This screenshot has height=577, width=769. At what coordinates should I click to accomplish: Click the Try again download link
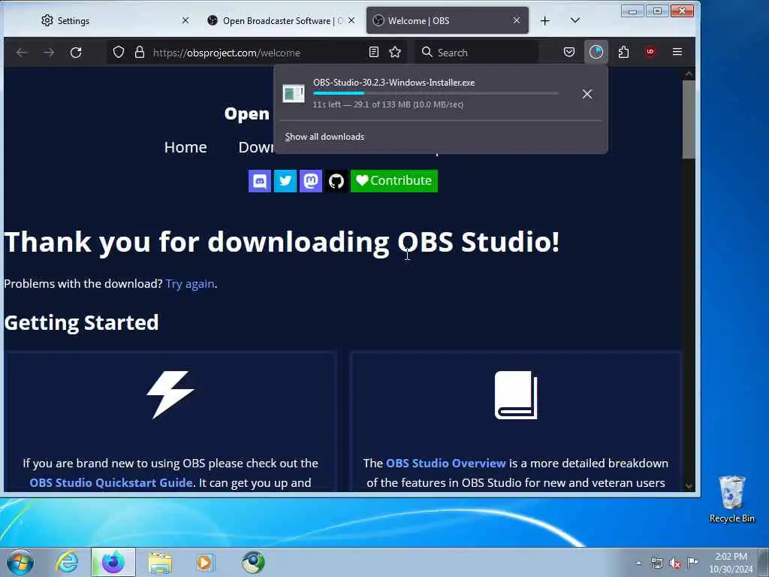(190, 283)
